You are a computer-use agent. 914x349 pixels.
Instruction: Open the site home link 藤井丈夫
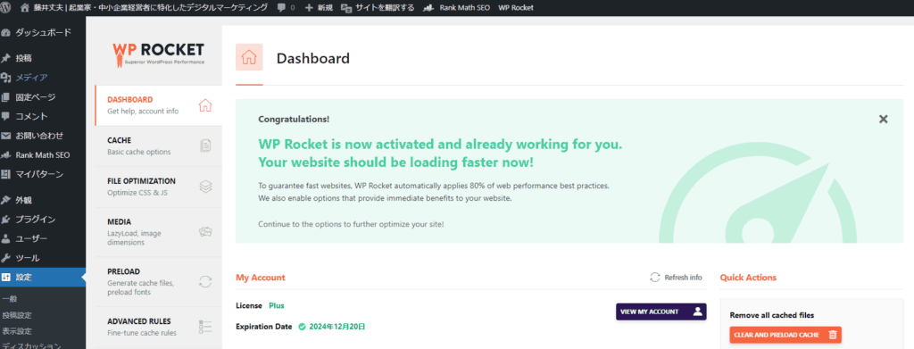tap(144, 7)
